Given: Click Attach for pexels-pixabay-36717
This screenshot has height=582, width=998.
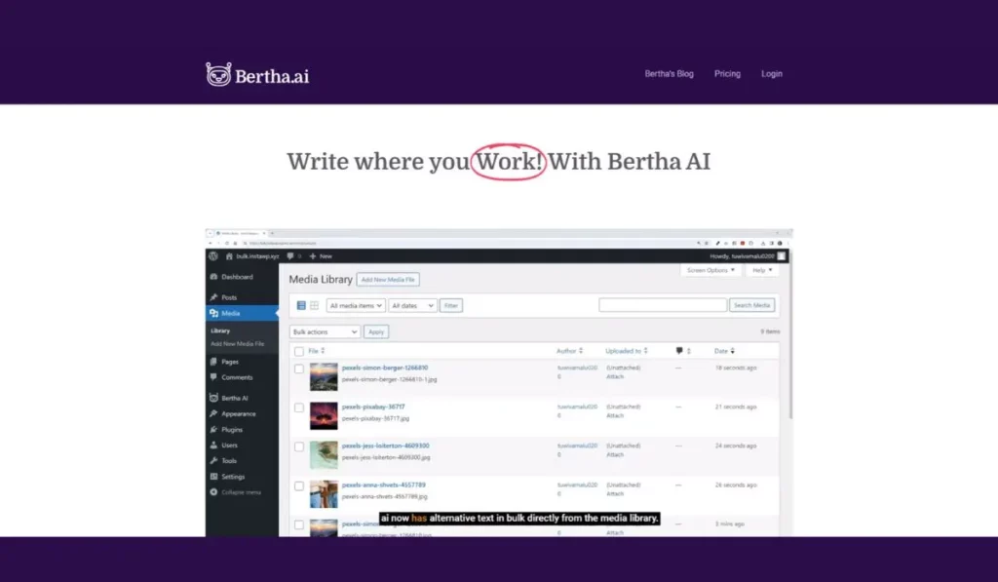Looking at the screenshot, I should [615, 416].
